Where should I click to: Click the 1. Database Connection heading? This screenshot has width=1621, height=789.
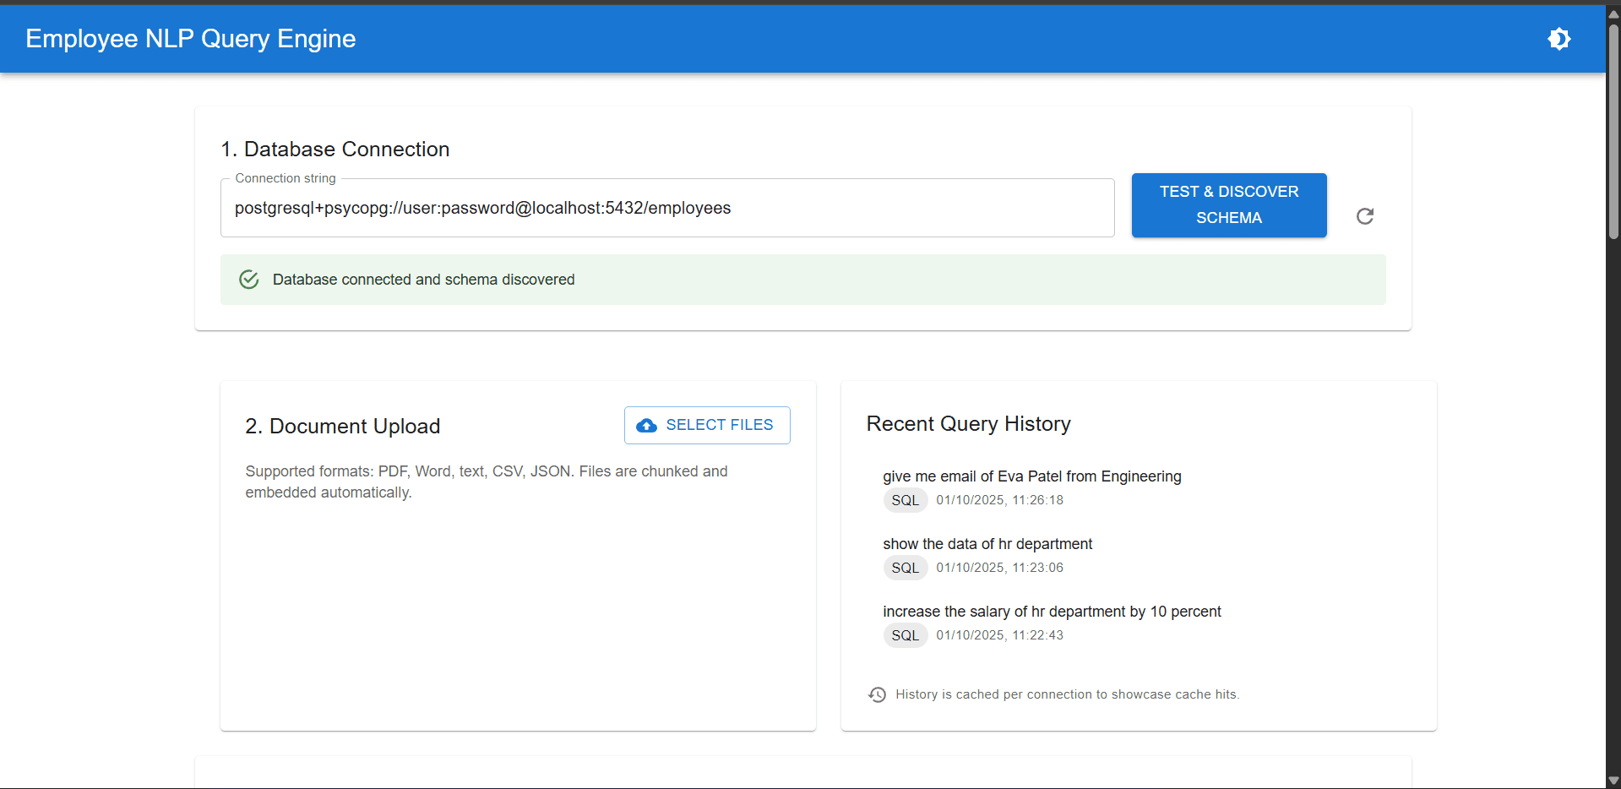(x=335, y=150)
